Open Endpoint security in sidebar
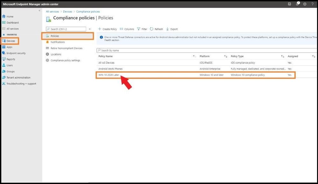318x184 pixels. coord(14,53)
